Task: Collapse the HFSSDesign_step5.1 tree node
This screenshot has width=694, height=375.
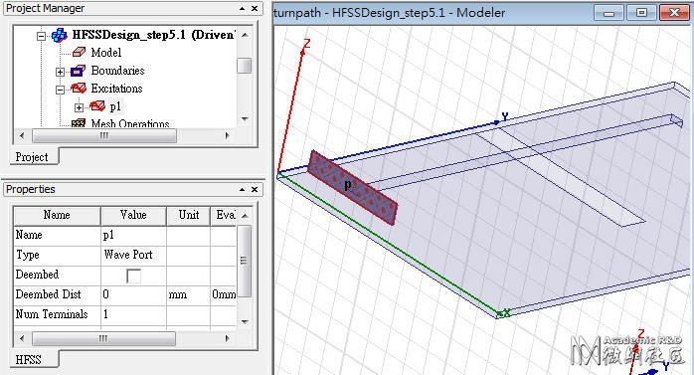Action: coord(41,36)
